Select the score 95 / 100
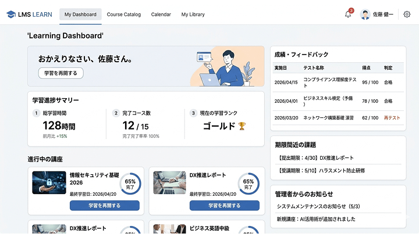The image size is (419, 244). tap(370, 82)
